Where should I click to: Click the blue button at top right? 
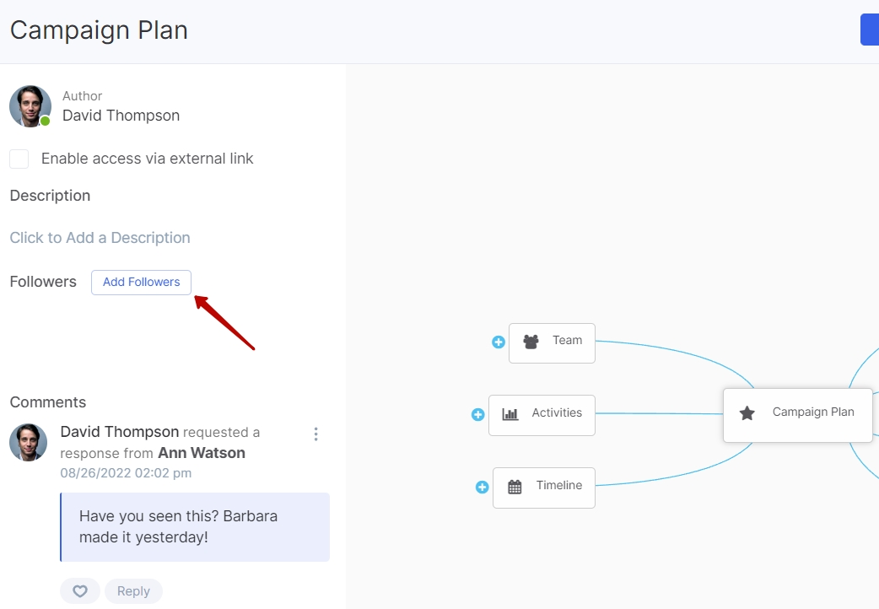tap(870, 30)
